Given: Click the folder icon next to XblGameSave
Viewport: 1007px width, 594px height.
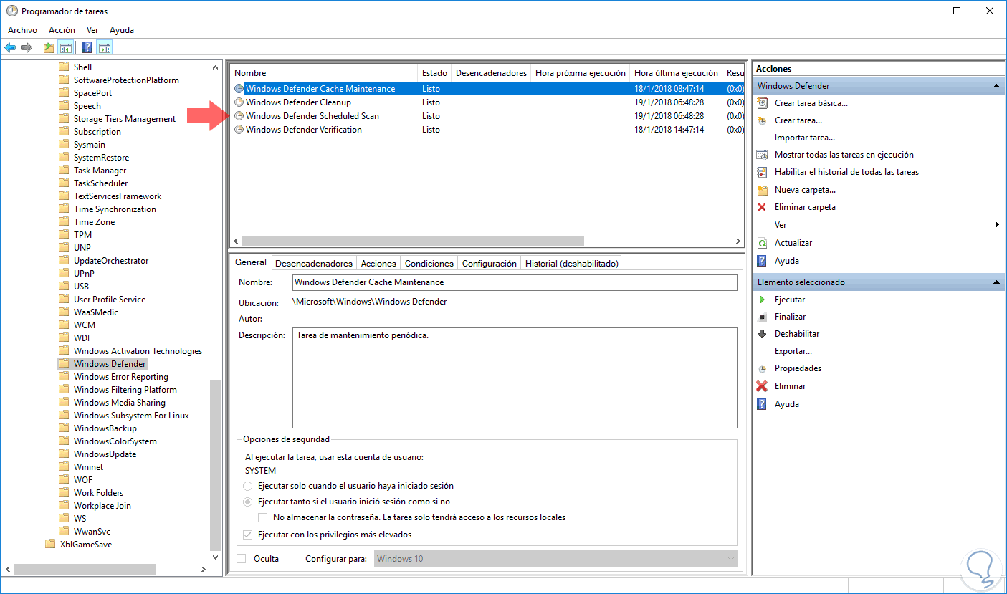Looking at the screenshot, I should tap(50, 545).
